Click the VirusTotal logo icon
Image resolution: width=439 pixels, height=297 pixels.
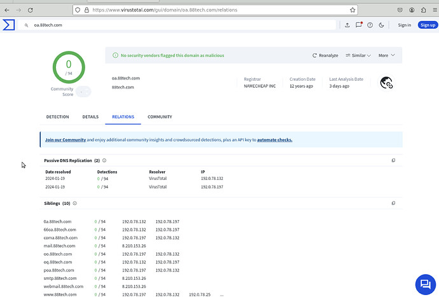[8, 25]
